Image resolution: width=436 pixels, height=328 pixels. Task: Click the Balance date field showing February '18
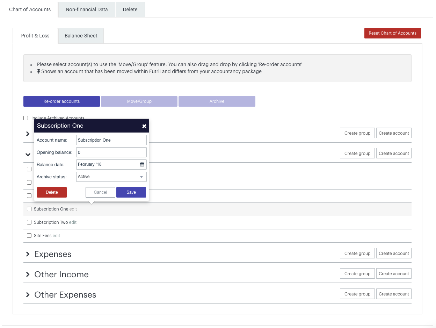(x=111, y=164)
